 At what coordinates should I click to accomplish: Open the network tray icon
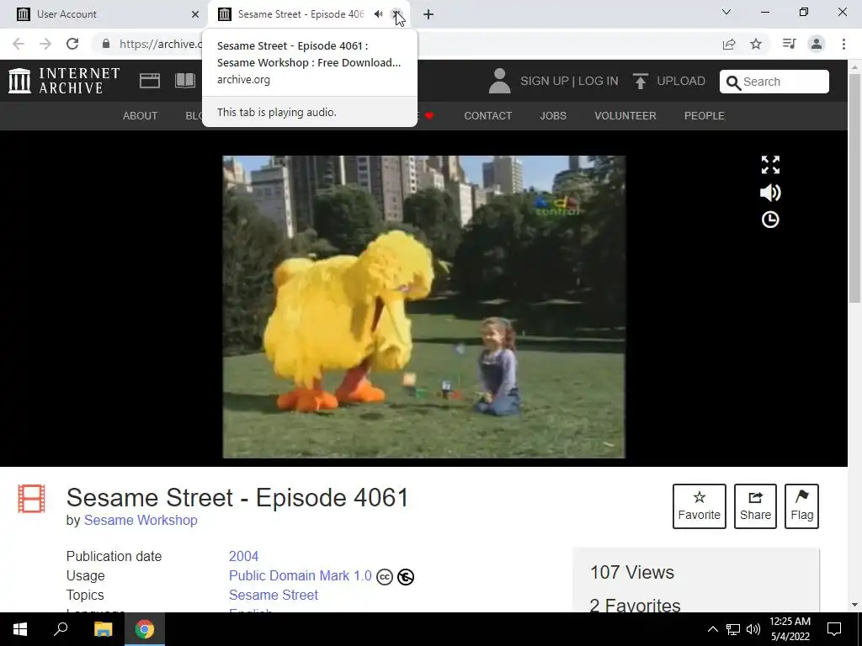point(733,629)
